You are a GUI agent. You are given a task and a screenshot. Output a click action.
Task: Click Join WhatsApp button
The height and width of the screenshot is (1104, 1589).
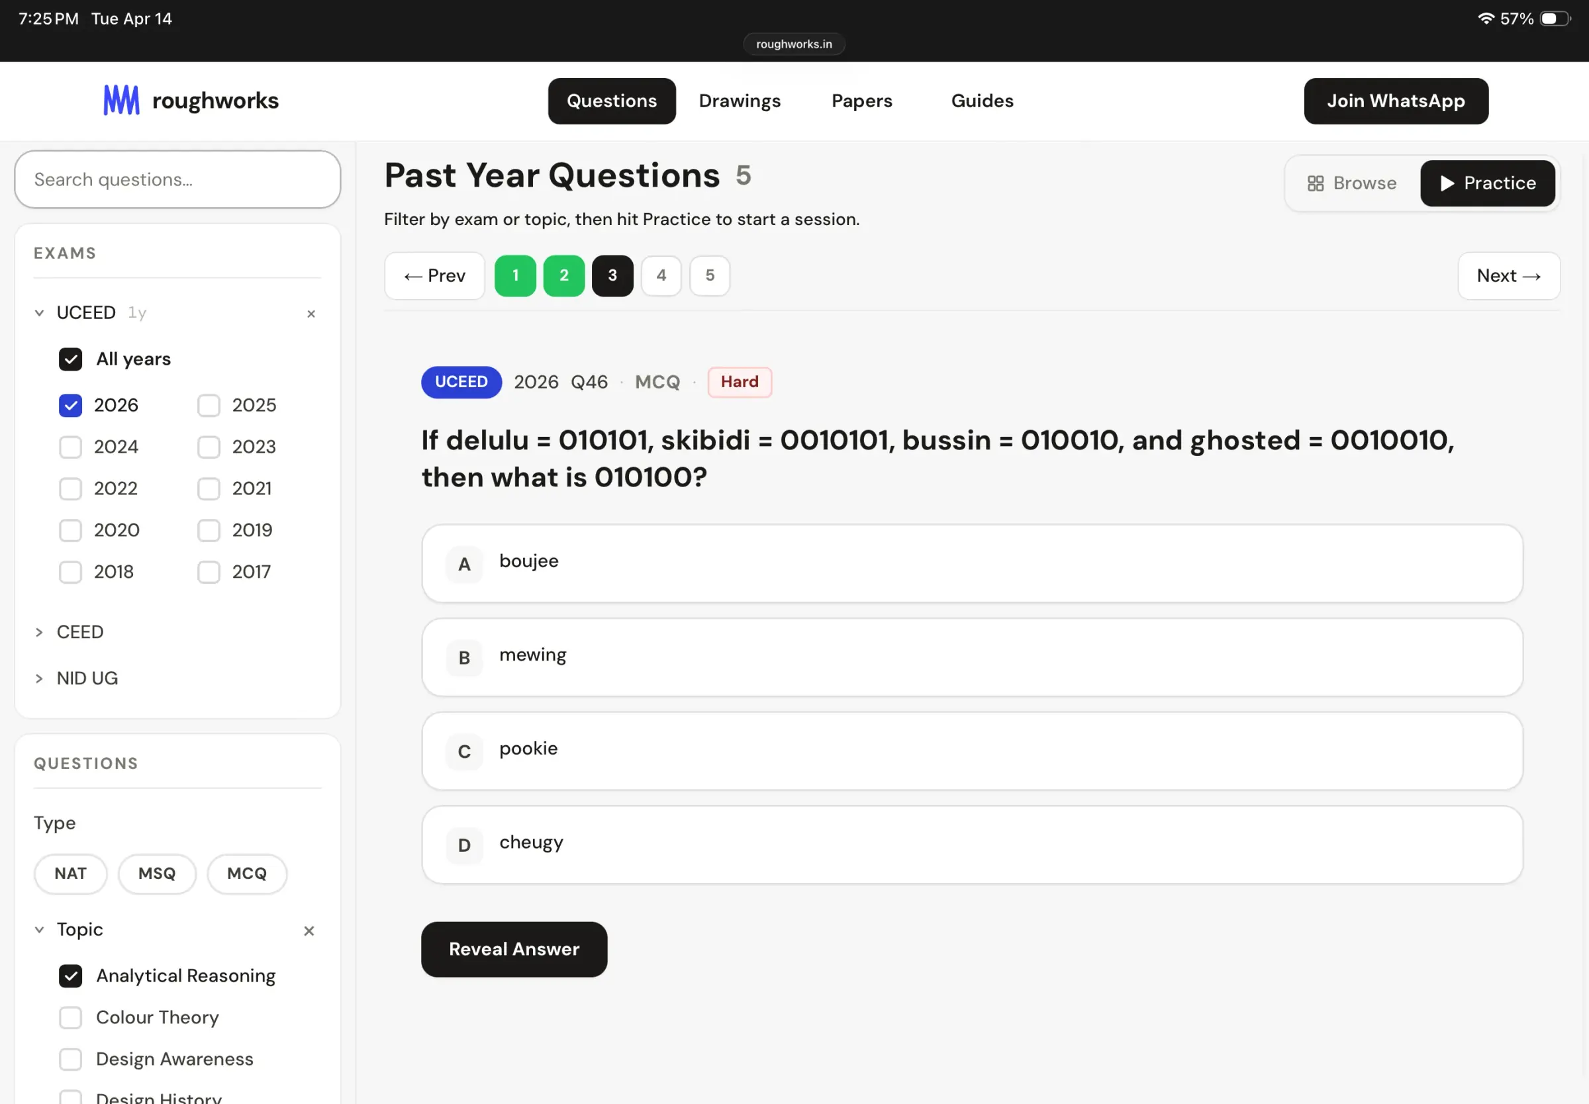coord(1396,101)
